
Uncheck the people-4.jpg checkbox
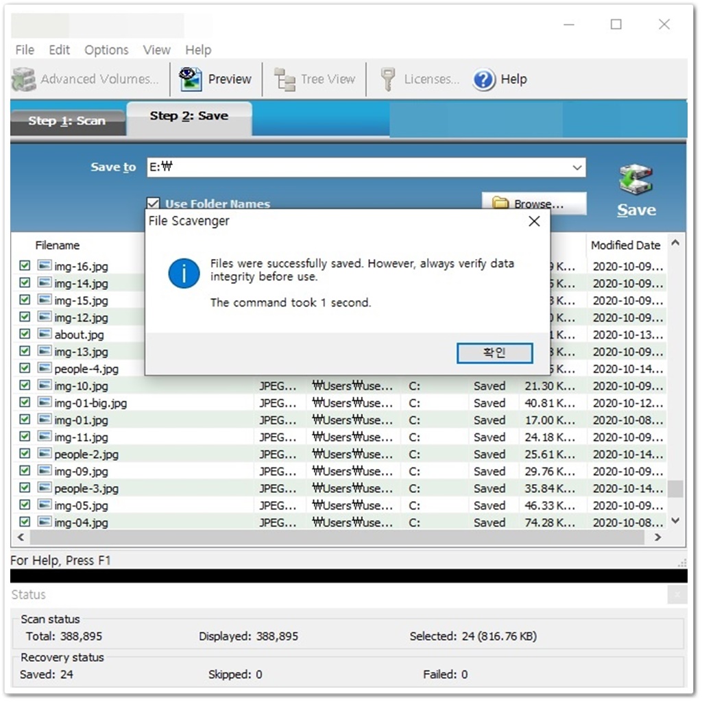(x=25, y=367)
